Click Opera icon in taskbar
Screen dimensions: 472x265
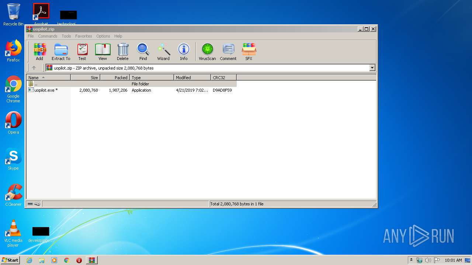click(79, 260)
